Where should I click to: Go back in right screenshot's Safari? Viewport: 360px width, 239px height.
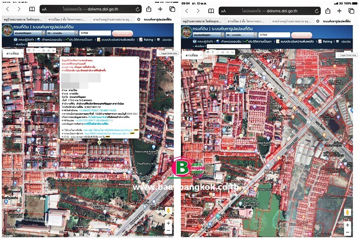coord(187,11)
